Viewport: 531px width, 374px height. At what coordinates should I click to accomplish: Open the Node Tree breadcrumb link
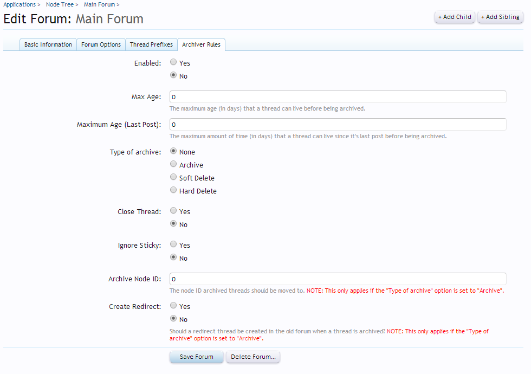[x=60, y=4]
